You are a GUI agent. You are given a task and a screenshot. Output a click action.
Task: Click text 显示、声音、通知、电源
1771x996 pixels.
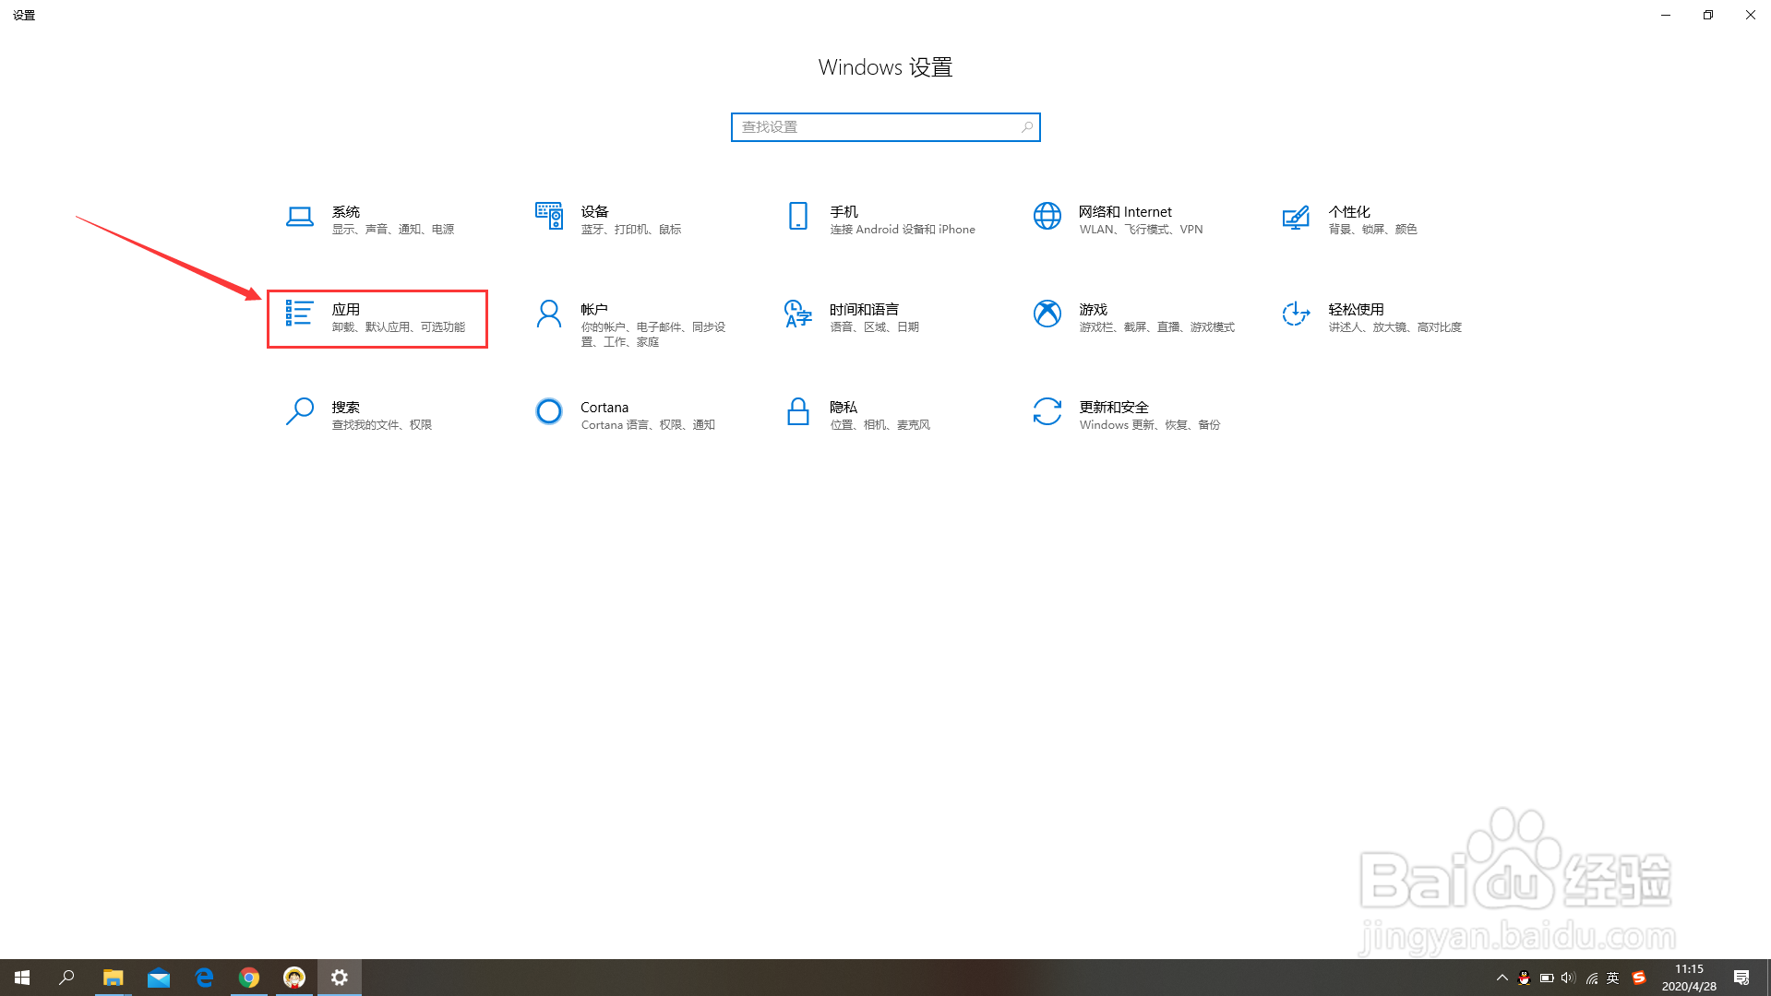(393, 230)
